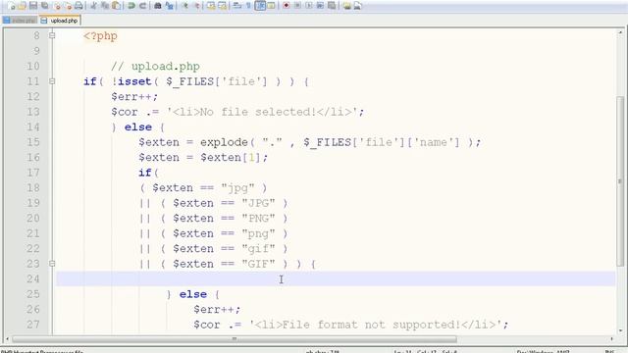Viewport: 628px width, 353px height.
Task: Click the "gif" string on line 22
Action: (258, 248)
